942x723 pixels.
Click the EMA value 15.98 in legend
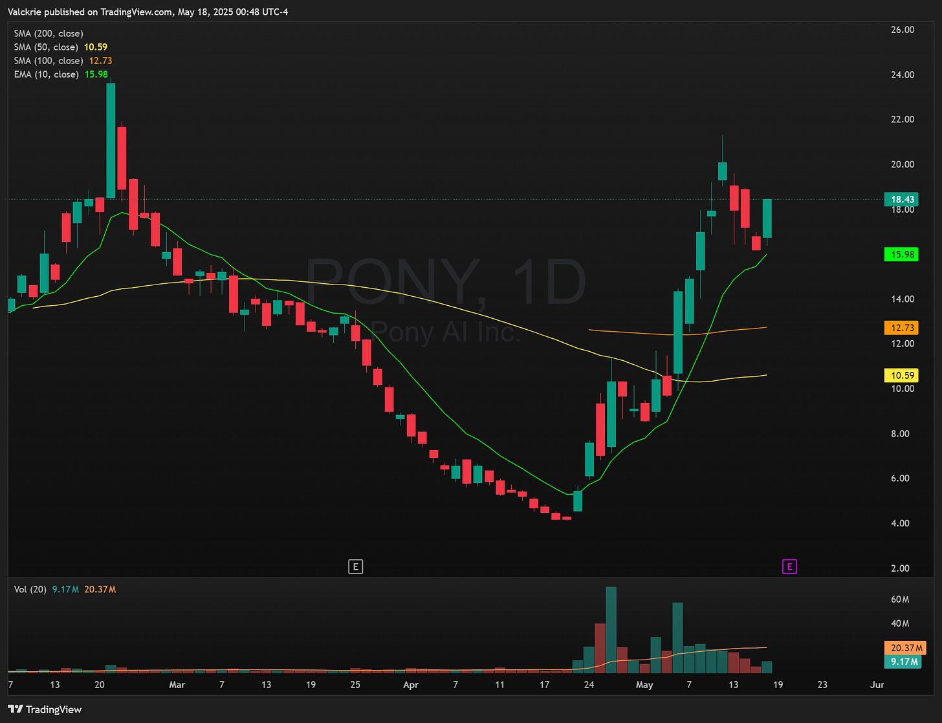96,74
